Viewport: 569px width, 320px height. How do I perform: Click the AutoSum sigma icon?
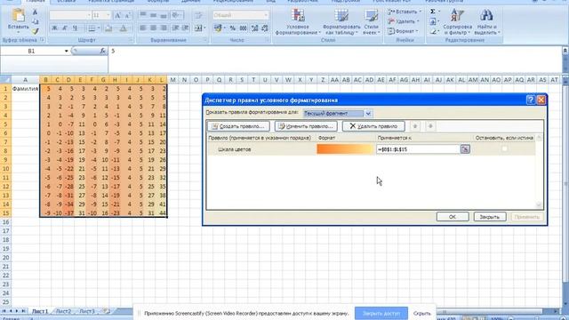tap(433, 12)
